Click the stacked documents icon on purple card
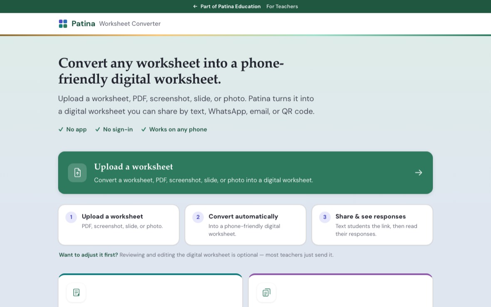Image resolution: width=491 pixels, height=307 pixels. 266,292
